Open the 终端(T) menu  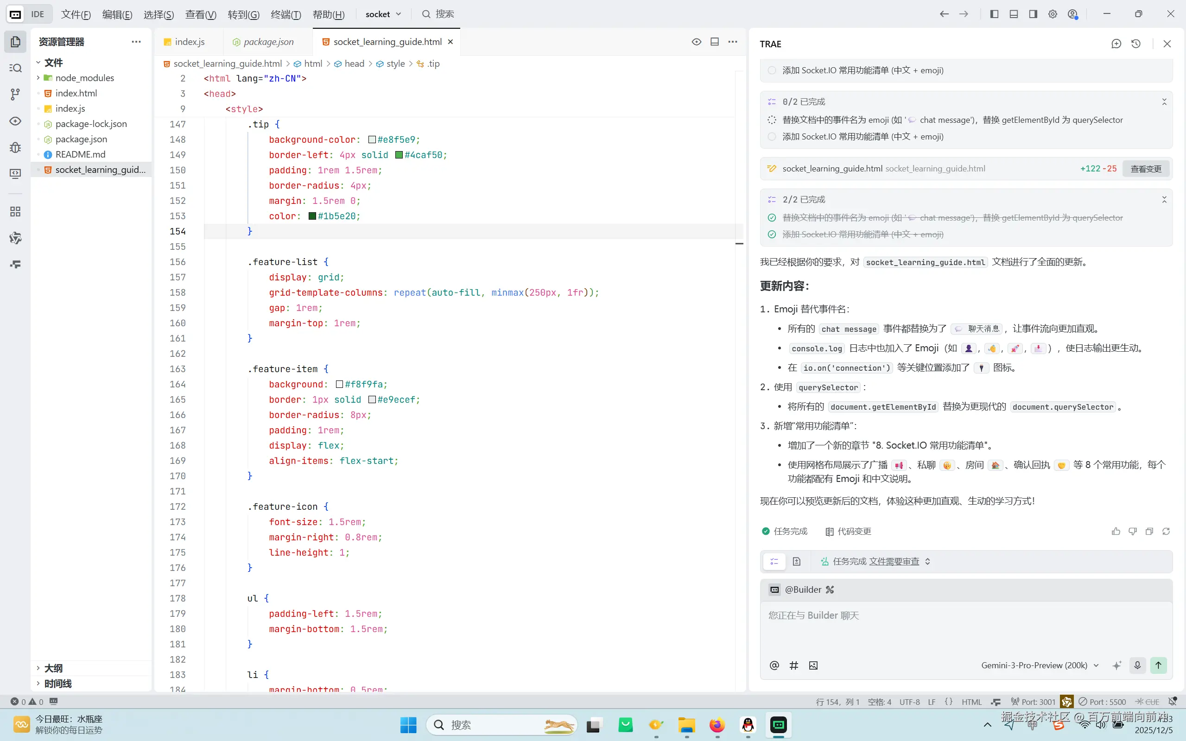click(x=285, y=14)
